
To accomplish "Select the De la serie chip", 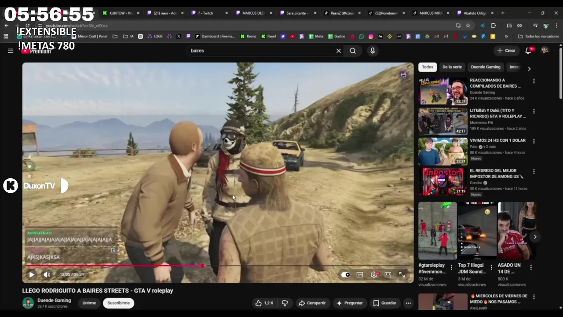I will click(x=452, y=67).
